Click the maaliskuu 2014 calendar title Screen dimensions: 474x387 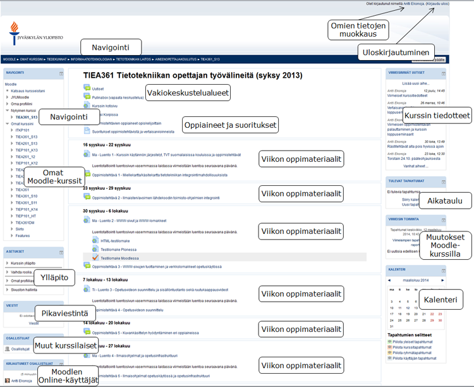416,280
